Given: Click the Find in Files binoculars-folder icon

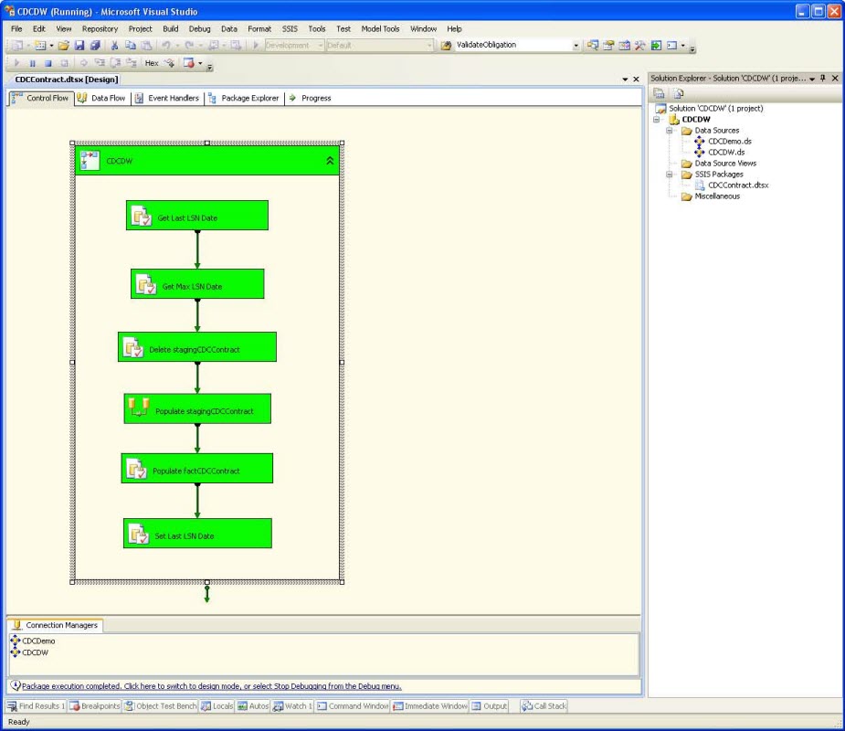Looking at the screenshot, I should click(446, 46).
